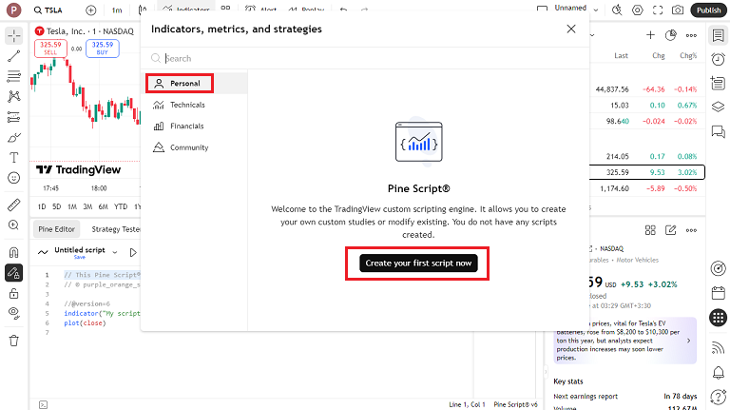This screenshot has height=410, width=730.
Task: Expand the Untitled script dropdown
Action: pyautogui.click(x=115, y=252)
